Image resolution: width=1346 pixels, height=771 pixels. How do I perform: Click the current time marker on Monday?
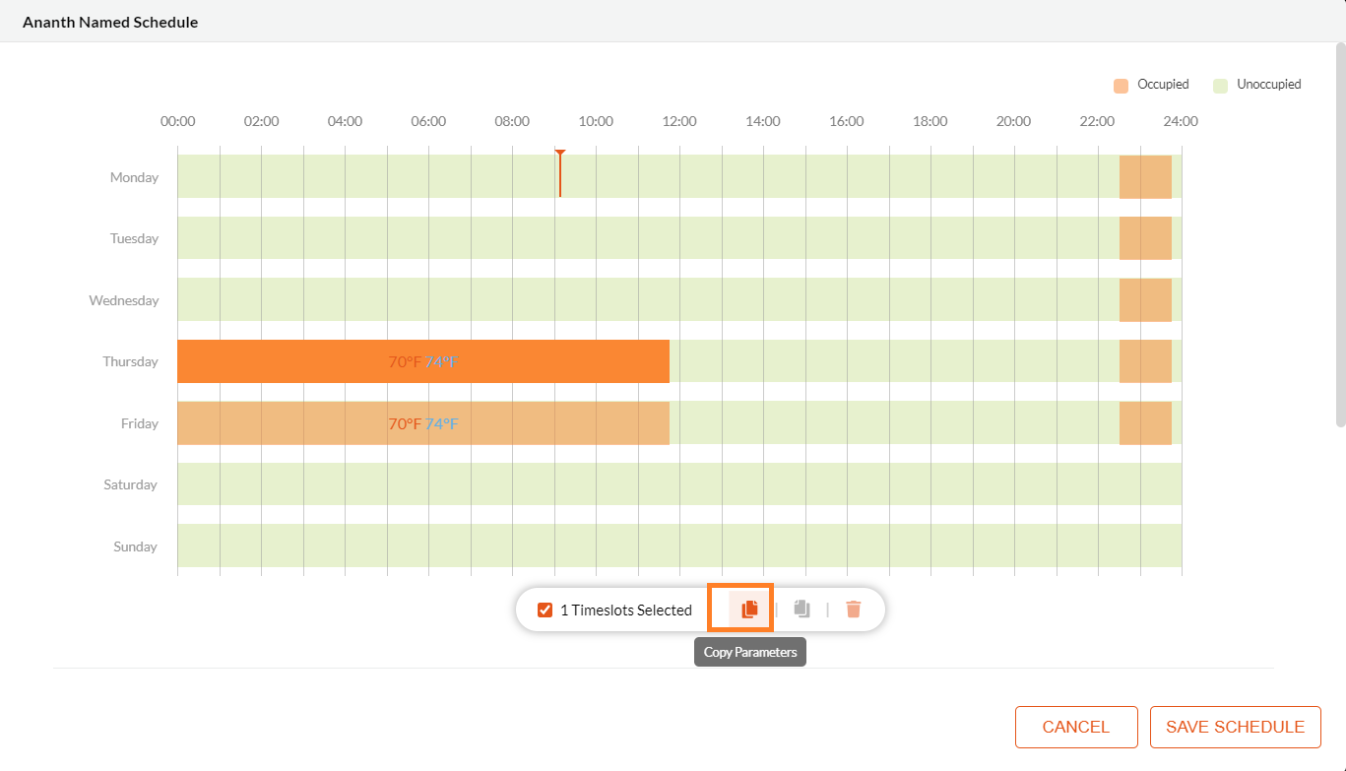[559, 175]
